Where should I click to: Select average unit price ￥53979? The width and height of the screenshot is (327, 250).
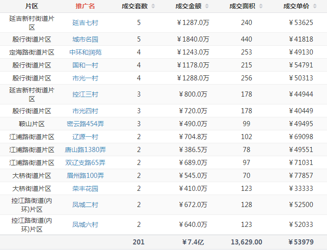pyautogui.click(x=301, y=242)
